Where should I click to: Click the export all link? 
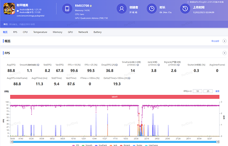215,41
